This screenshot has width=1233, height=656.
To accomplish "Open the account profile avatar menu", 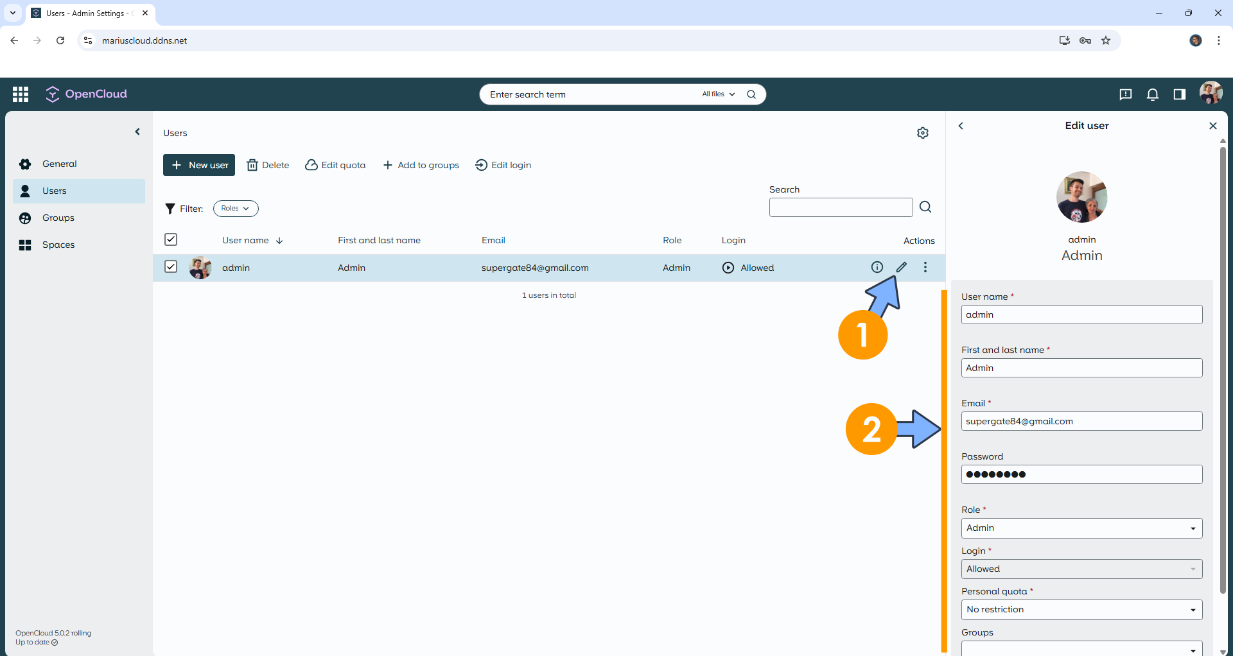I will coord(1211,94).
